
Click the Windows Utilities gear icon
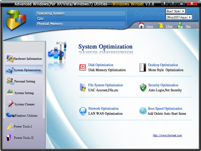(10, 115)
